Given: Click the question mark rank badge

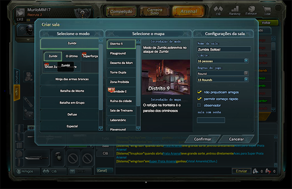Looking at the screenshot, I should [x=82, y=13].
